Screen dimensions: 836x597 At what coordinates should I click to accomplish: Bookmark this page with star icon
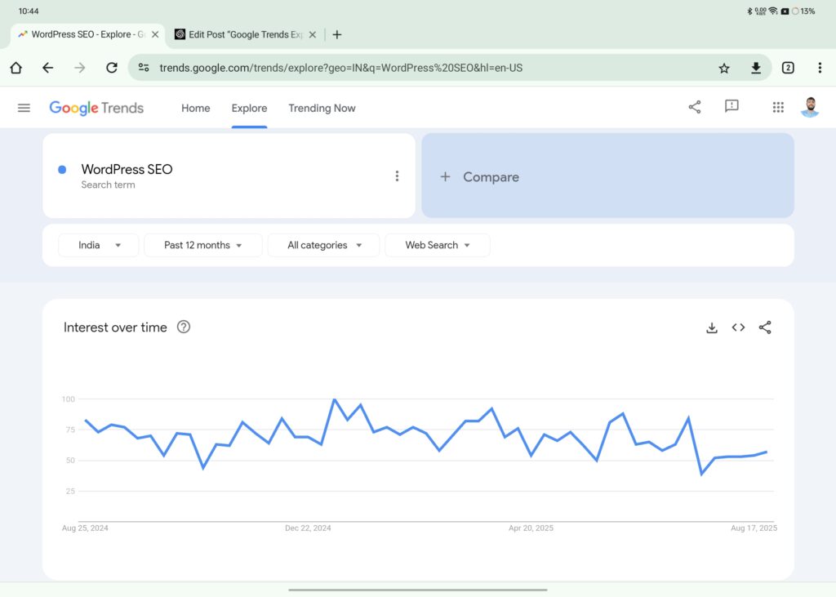pos(724,68)
